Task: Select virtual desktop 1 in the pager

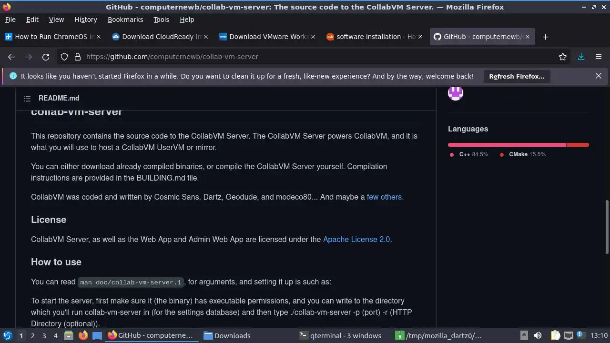Action: pyautogui.click(x=21, y=335)
